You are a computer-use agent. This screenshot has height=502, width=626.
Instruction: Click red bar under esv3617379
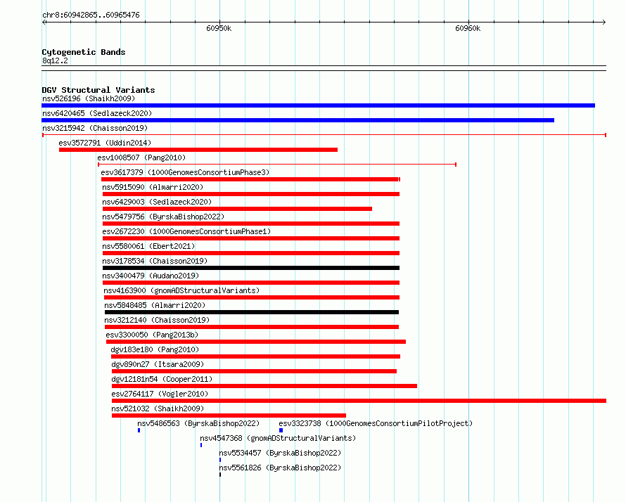tap(250, 179)
